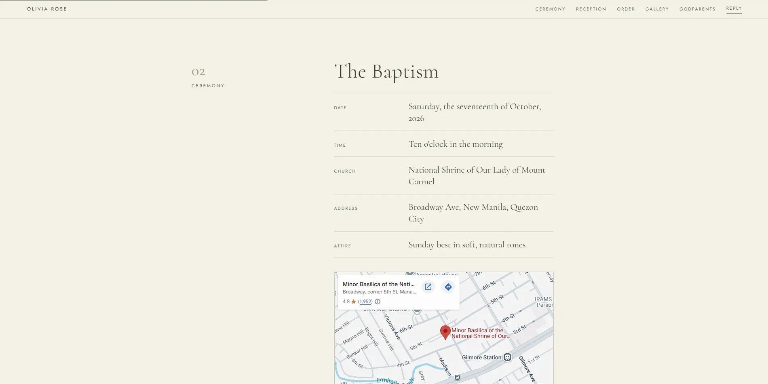Click the Gilmore Station transit icon

pyautogui.click(x=508, y=357)
